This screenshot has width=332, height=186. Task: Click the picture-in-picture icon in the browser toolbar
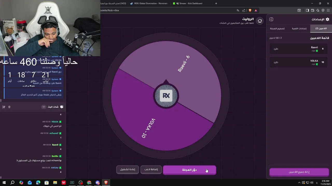(x=299, y=10)
